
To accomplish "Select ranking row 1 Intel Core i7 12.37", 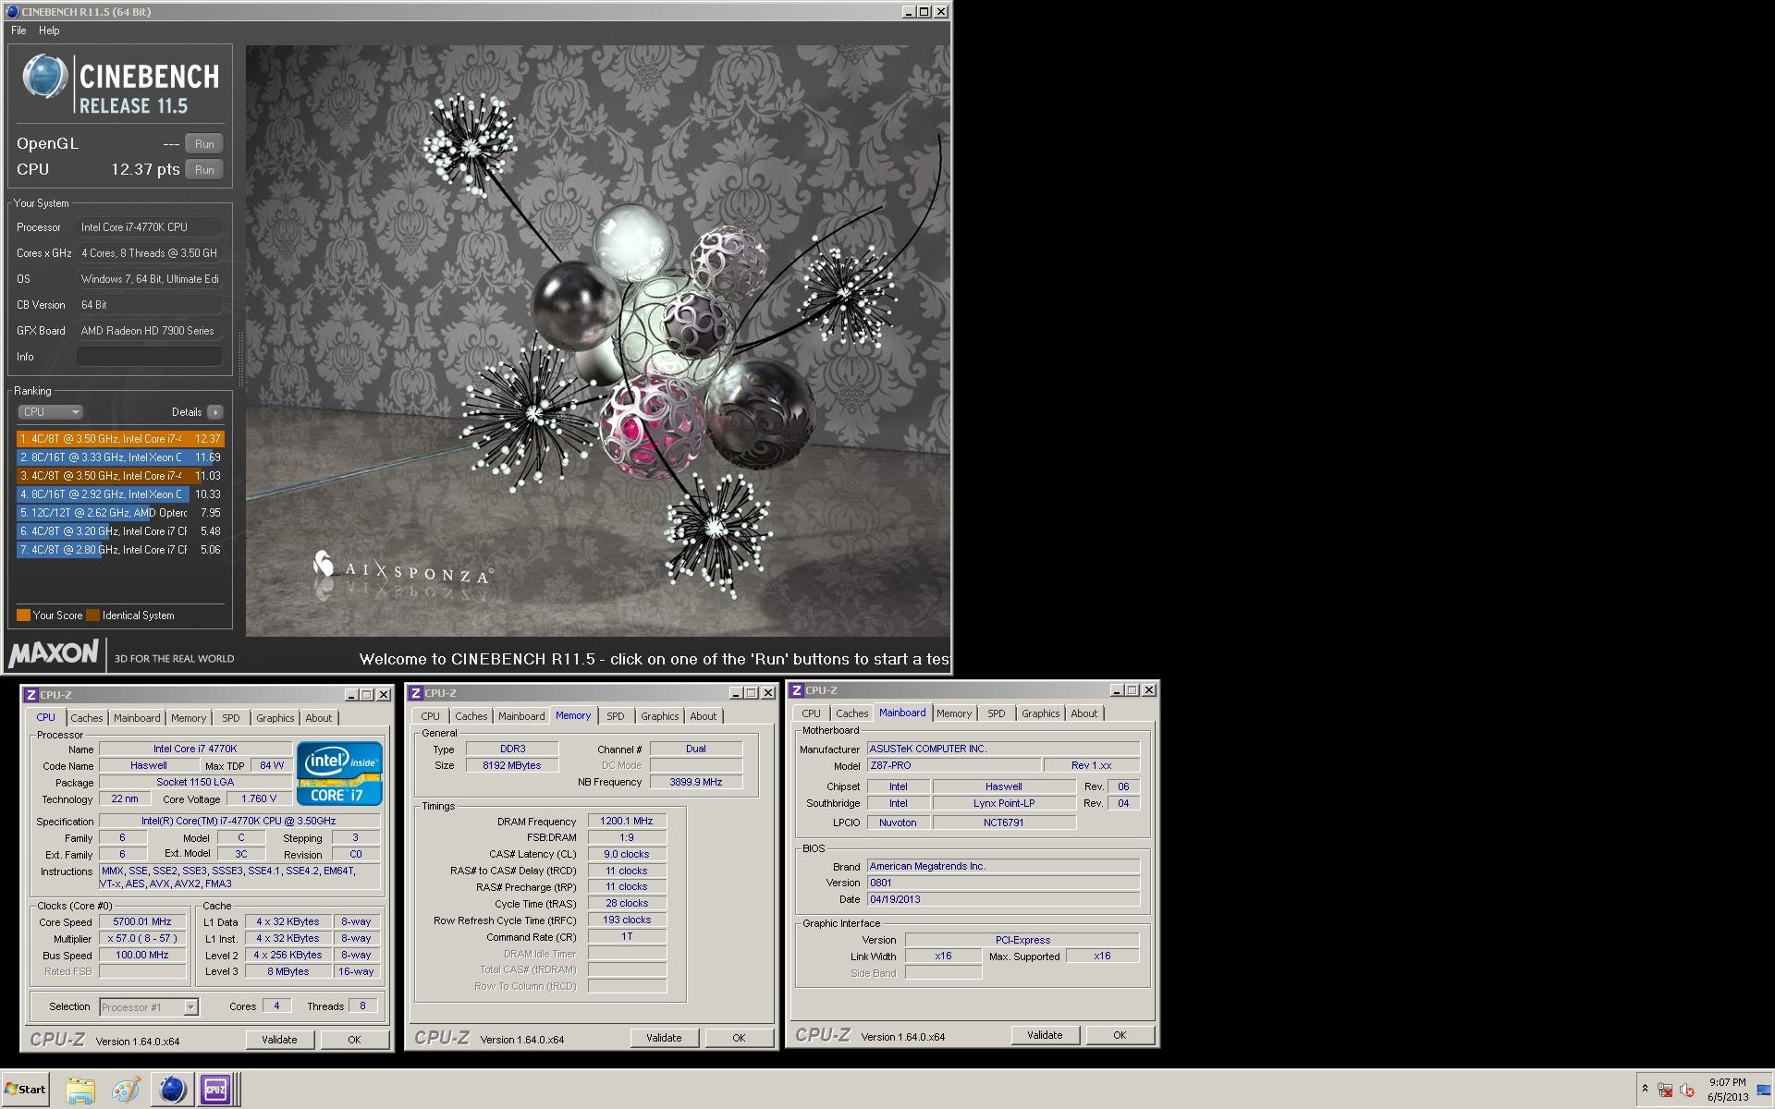I will pyautogui.click(x=120, y=439).
